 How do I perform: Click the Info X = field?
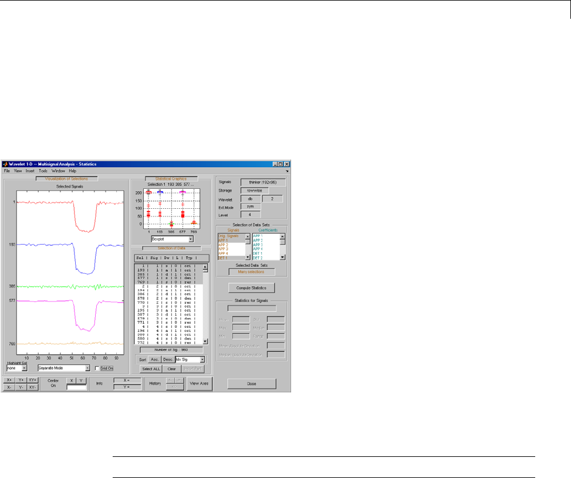point(127,381)
